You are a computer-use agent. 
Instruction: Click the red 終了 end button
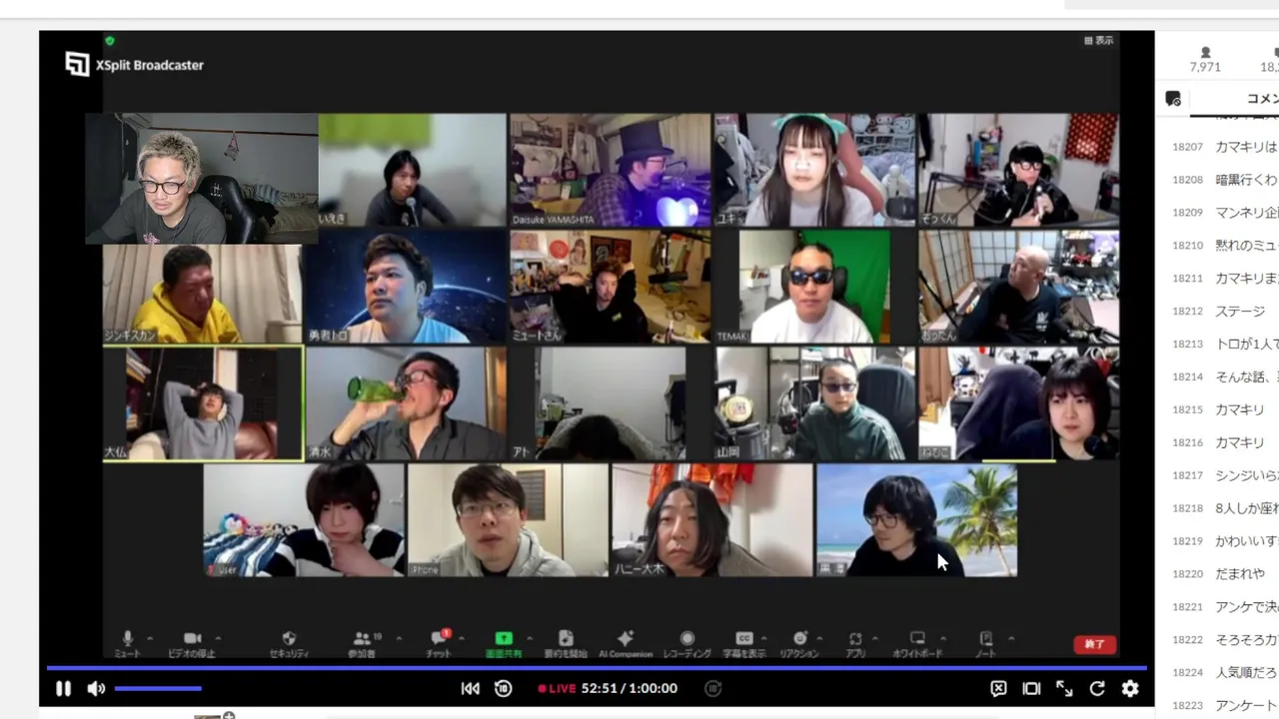point(1095,644)
